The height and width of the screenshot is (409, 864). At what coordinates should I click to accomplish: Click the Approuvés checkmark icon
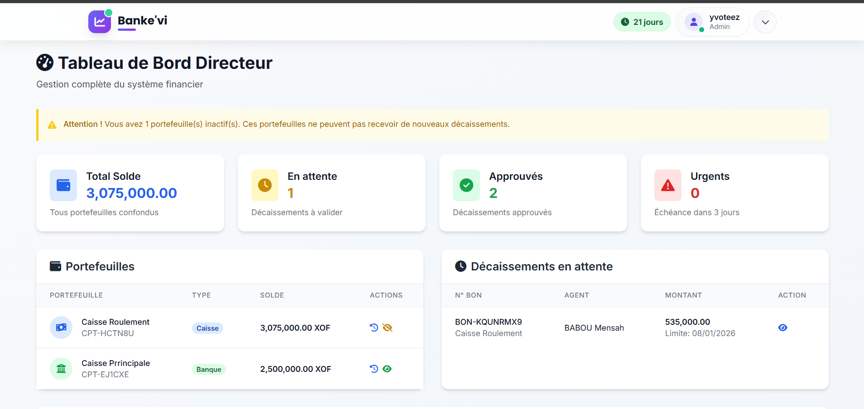pos(466,185)
